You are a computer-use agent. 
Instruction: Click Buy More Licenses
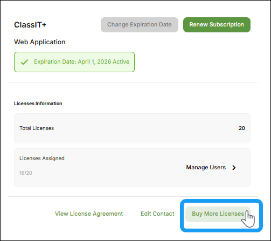218,214
